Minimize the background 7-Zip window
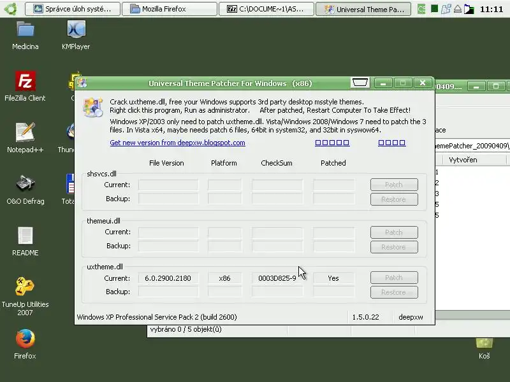The height and width of the screenshot is (382, 510). point(476,87)
